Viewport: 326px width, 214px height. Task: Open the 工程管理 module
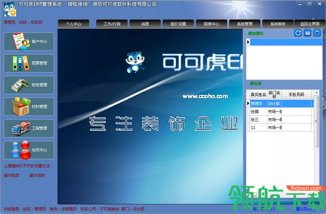coord(29,128)
